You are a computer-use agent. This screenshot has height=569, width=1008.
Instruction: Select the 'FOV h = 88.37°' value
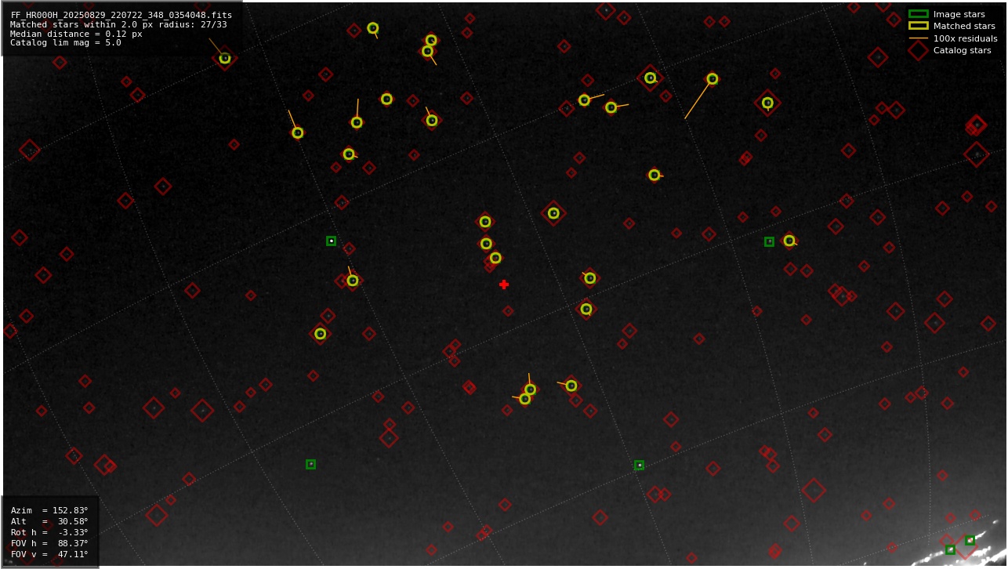[49, 544]
